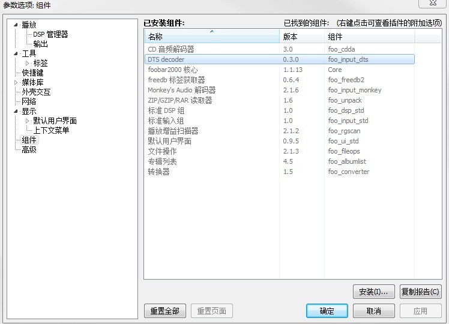The height and width of the screenshot is (324, 449).
Task: Select the 播放增益扫描器 row
Action: (x=280, y=131)
